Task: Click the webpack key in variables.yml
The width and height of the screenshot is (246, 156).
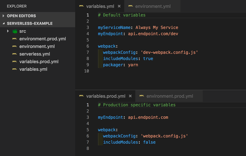Action: [x=107, y=46]
